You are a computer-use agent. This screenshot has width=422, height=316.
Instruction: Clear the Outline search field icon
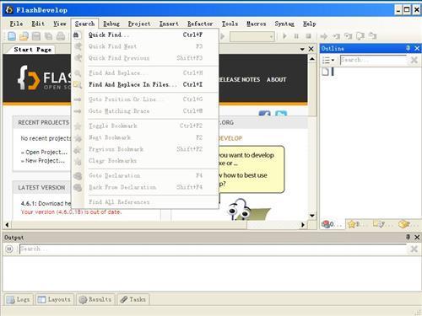click(x=414, y=60)
